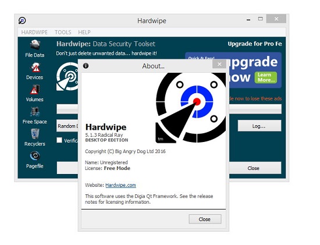
Task: Click the Log... button in main window
Action: pos(259,126)
